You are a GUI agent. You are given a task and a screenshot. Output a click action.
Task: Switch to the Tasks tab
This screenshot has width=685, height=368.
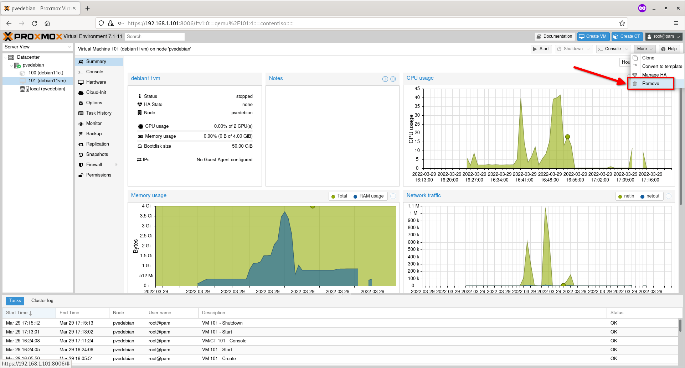pyautogui.click(x=15, y=301)
